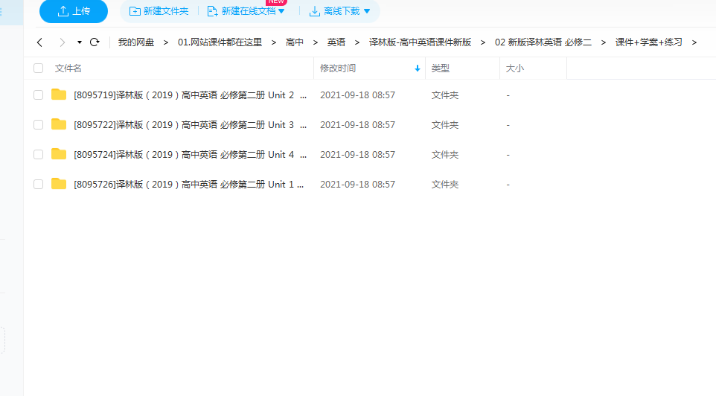
Task: Open folder name [8095724] Unit 4
Action: click(x=190, y=154)
